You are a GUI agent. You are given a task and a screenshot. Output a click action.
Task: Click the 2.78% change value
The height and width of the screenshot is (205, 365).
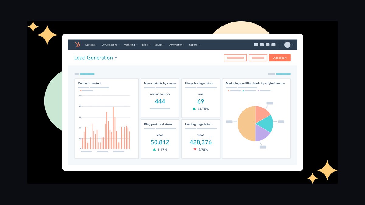tap(203, 149)
